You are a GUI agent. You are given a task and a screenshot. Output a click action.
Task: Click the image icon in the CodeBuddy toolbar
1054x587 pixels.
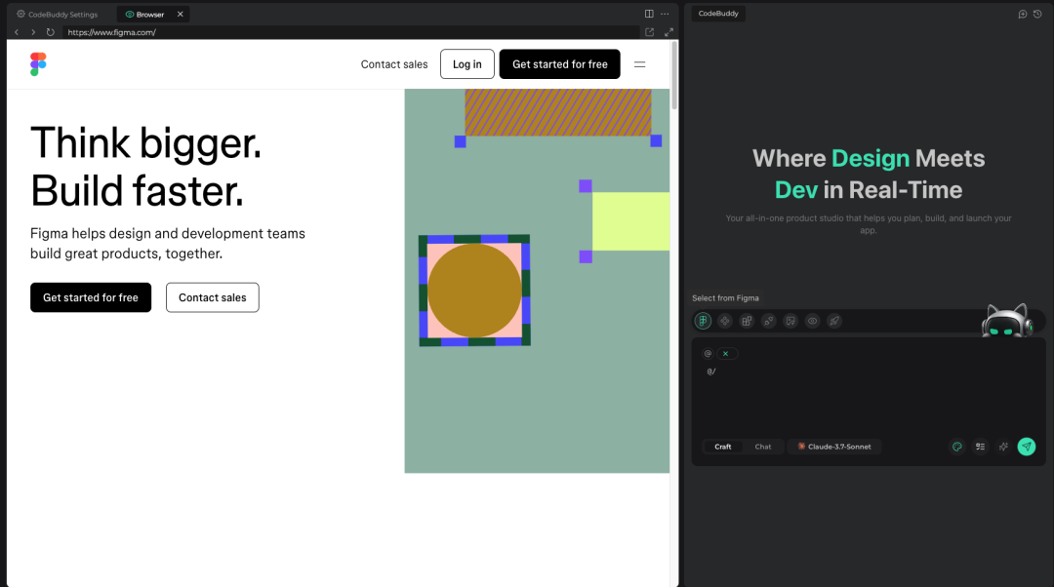[x=790, y=321]
